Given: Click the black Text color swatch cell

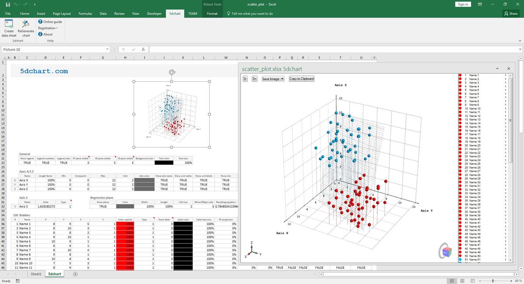Looking at the screenshot, I should pos(164,163).
